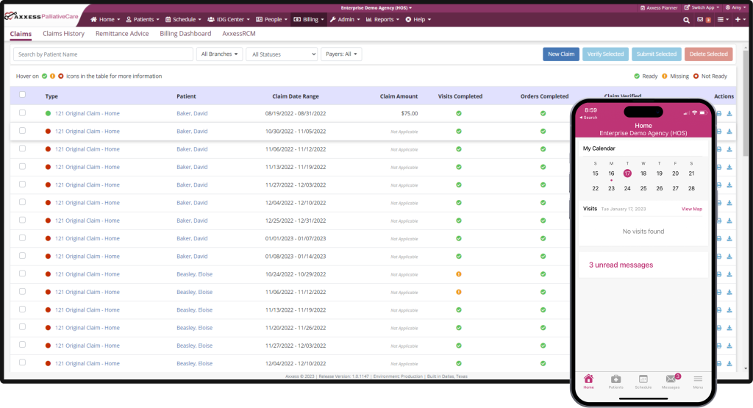The width and height of the screenshot is (753, 408).
Task: Open the global search magnifier icon
Action: (686, 20)
